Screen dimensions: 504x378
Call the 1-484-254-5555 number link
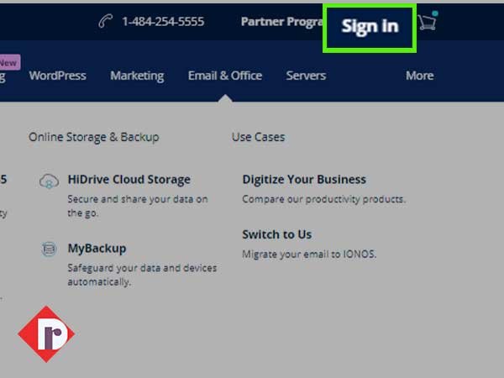point(163,22)
